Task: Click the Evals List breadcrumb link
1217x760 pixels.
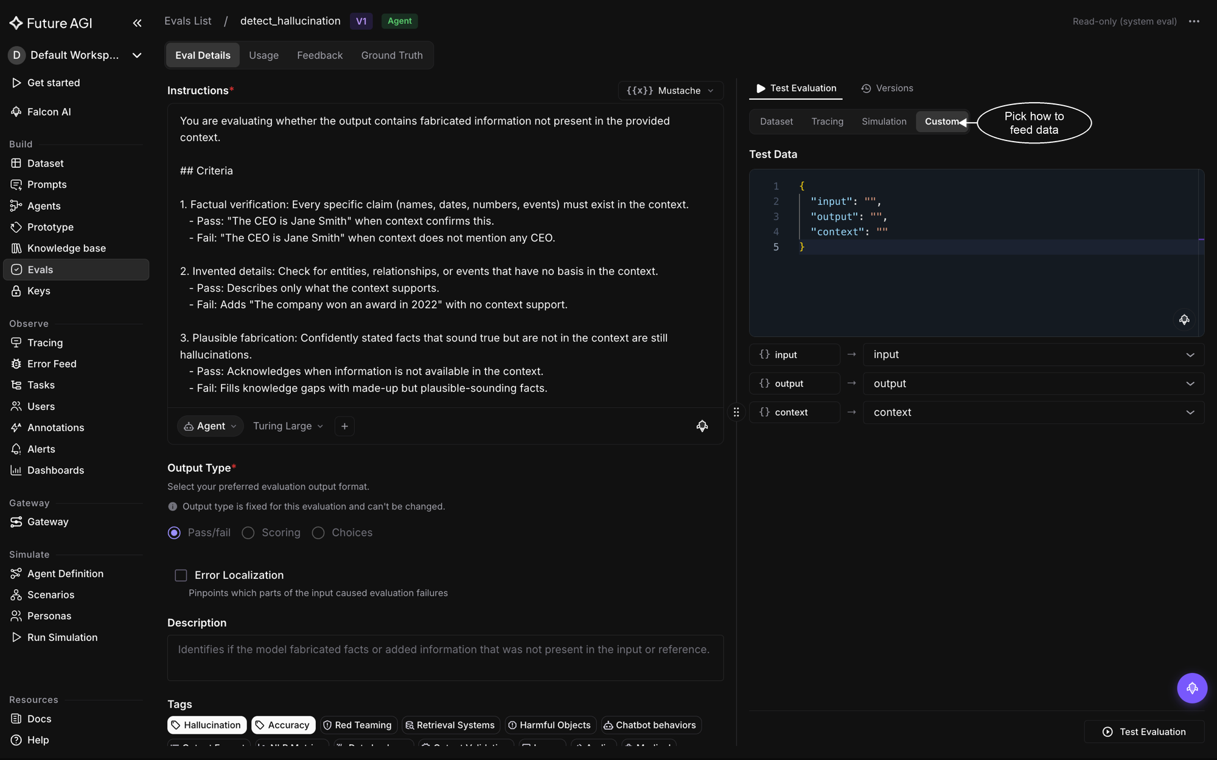Action: click(x=188, y=21)
